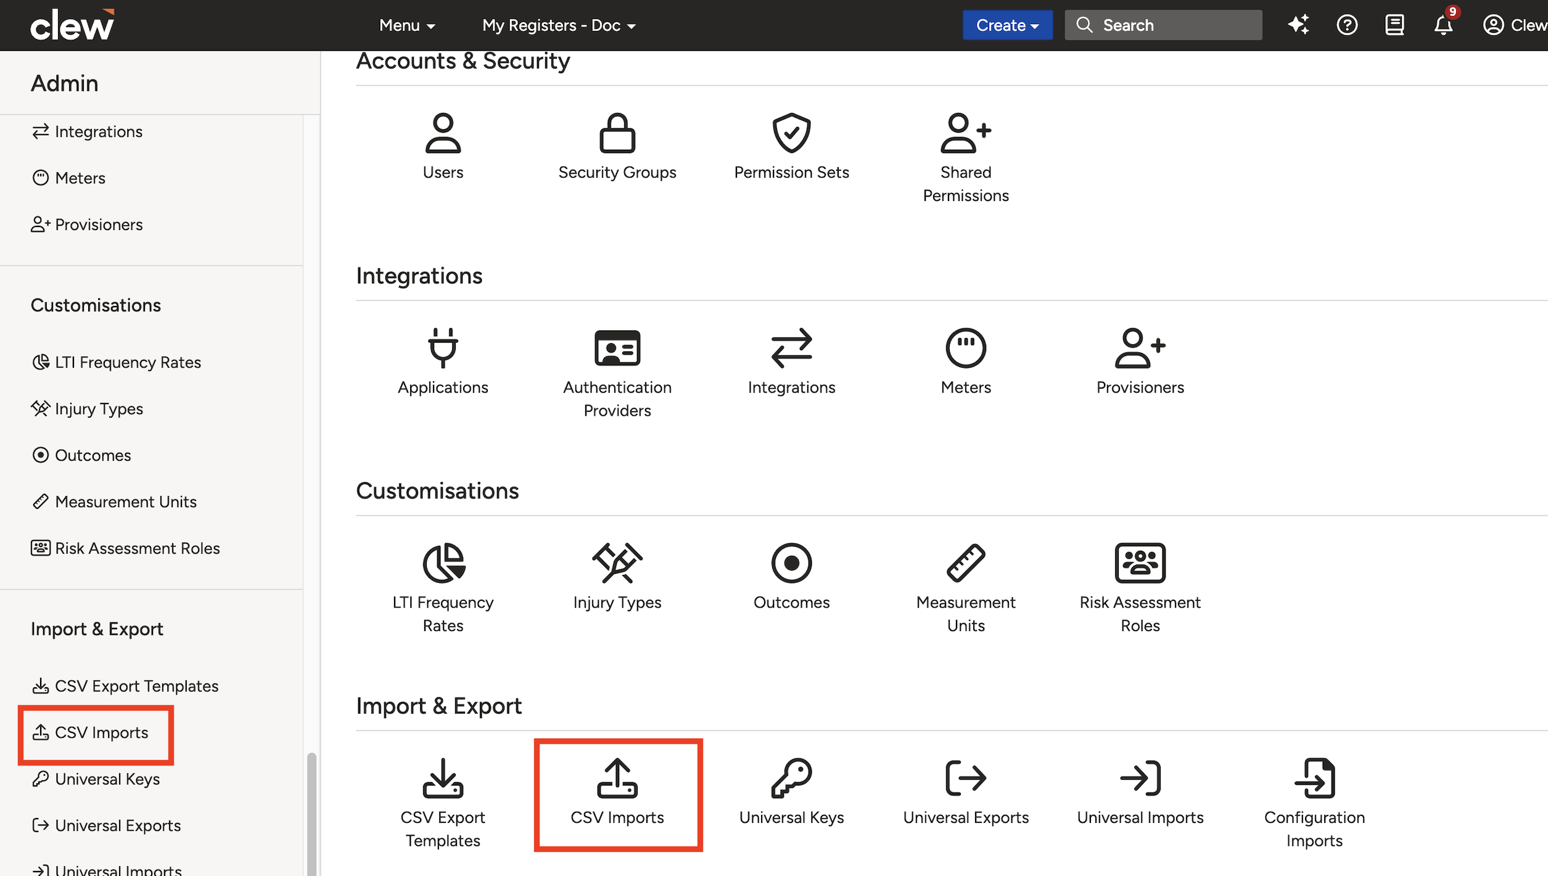Open the Applications plug tile

pos(443,362)
